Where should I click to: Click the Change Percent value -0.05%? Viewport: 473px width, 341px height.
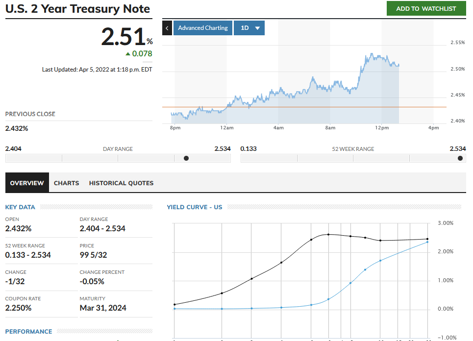click(x=92, y=282)
